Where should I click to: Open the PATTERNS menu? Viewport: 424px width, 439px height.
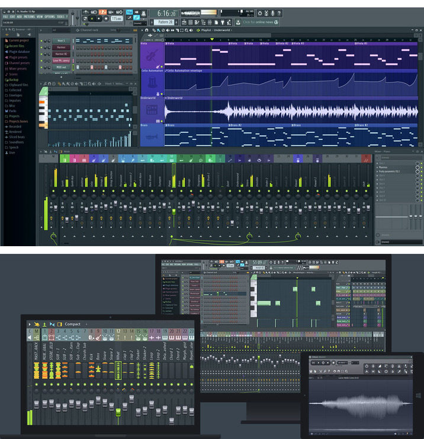(x=28, y=17)
